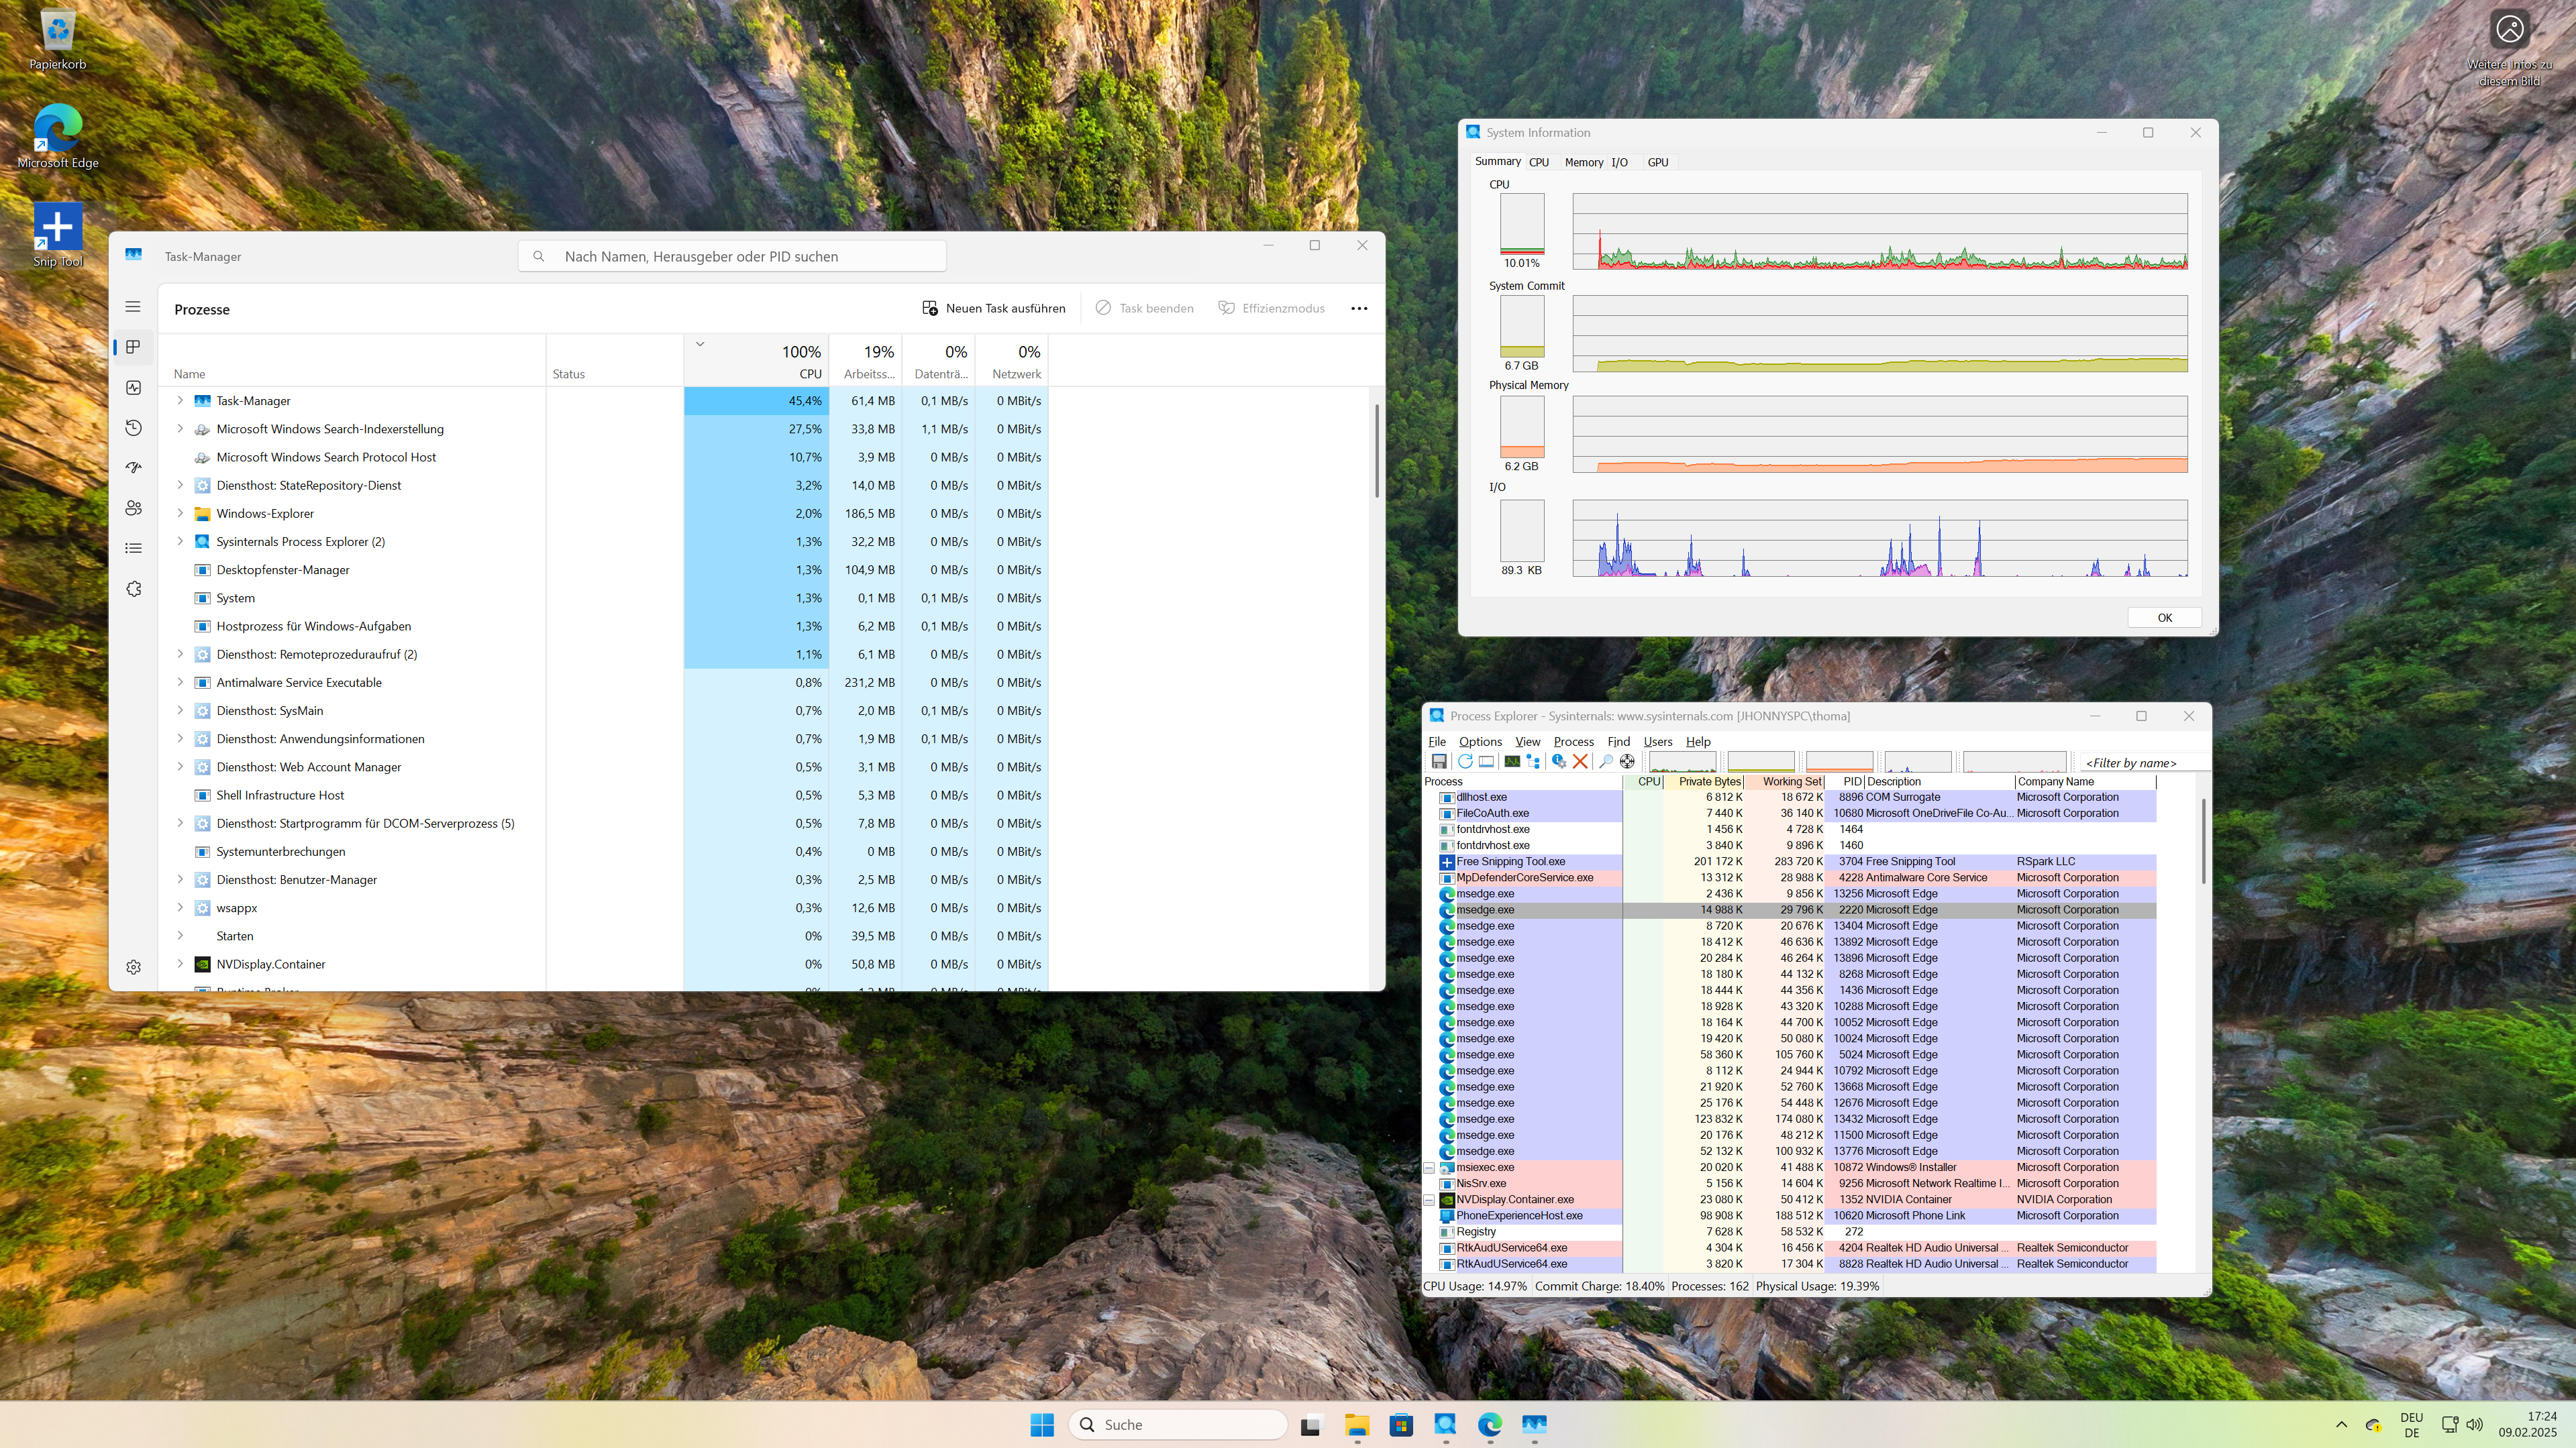Open the Options menu in Process Explorer

(x=1480, y=742)
